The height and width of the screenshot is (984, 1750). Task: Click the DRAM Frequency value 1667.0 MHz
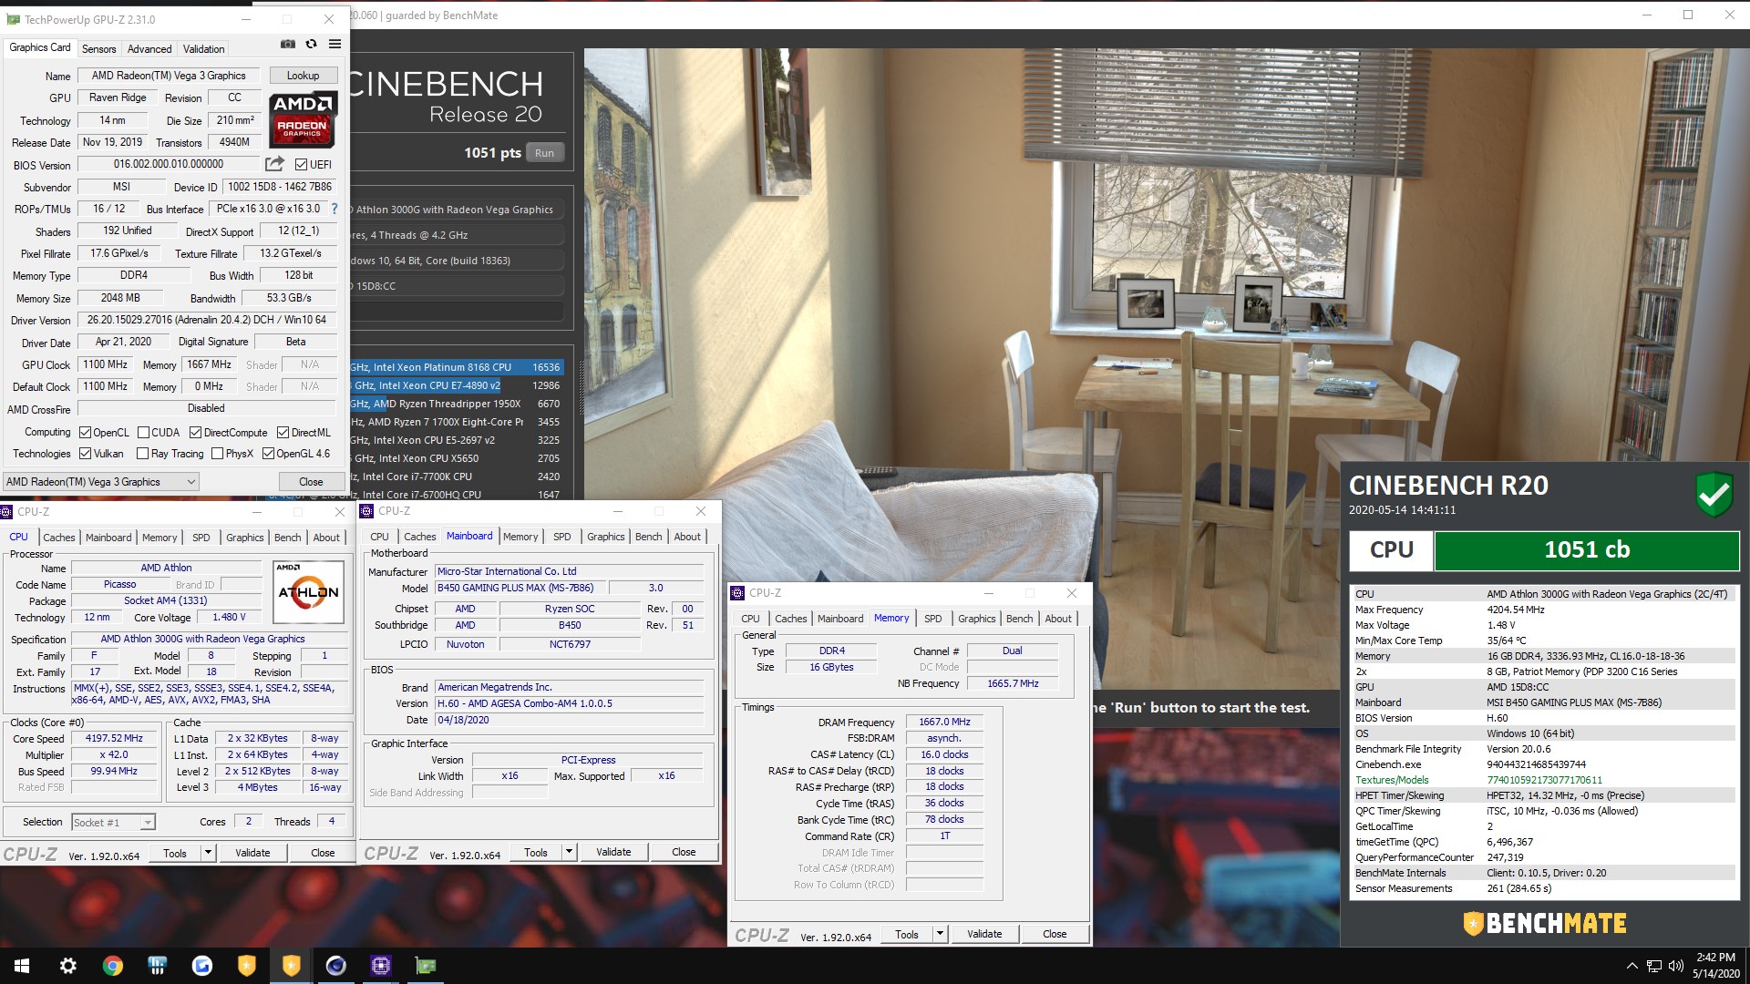tap(944, 722)
